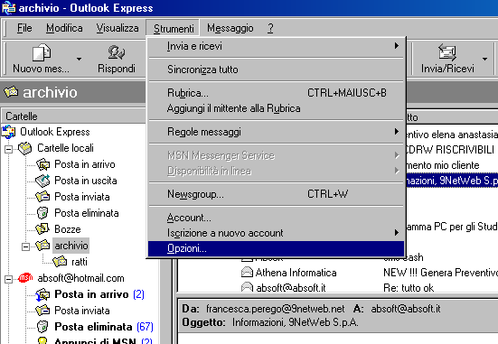Choose Aggiungi il mittente alla Rubrica
498x344 pixels.
coord(276,108)
